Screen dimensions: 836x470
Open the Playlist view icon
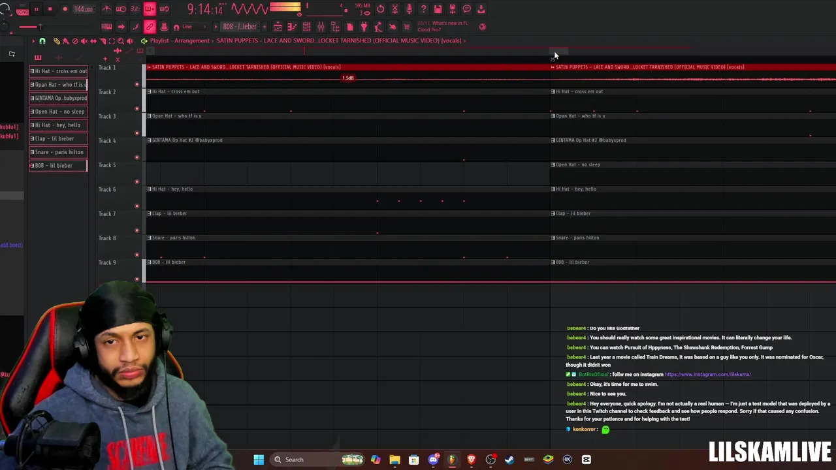pyautogui.click(x=278, y=27)
